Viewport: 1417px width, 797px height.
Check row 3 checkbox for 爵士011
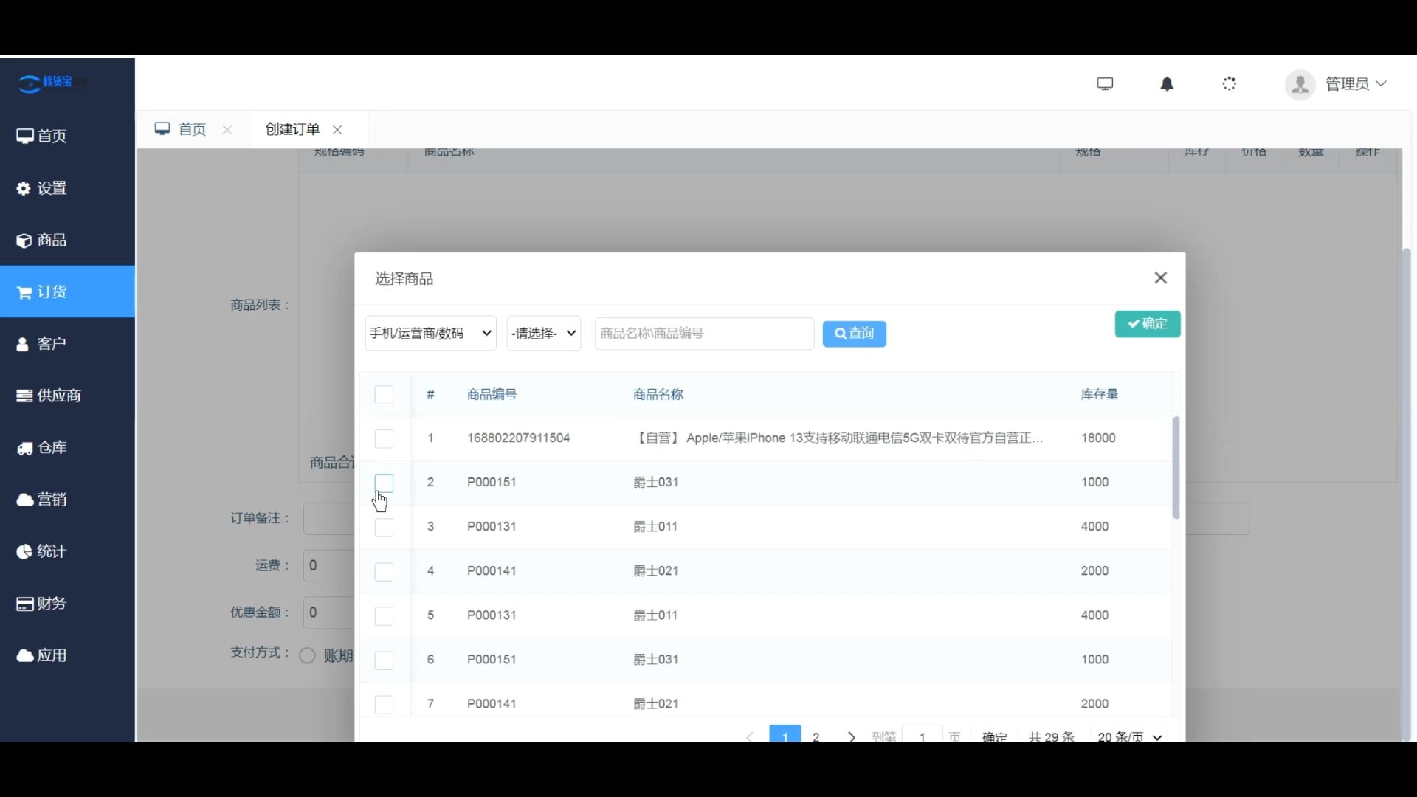(x=384, y=528)
